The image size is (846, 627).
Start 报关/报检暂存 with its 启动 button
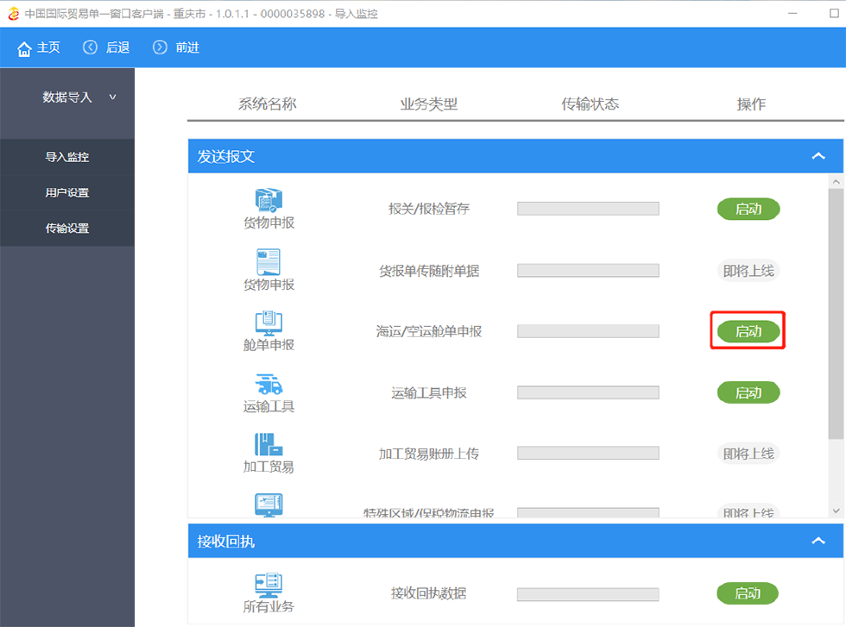tap(748, 209)
